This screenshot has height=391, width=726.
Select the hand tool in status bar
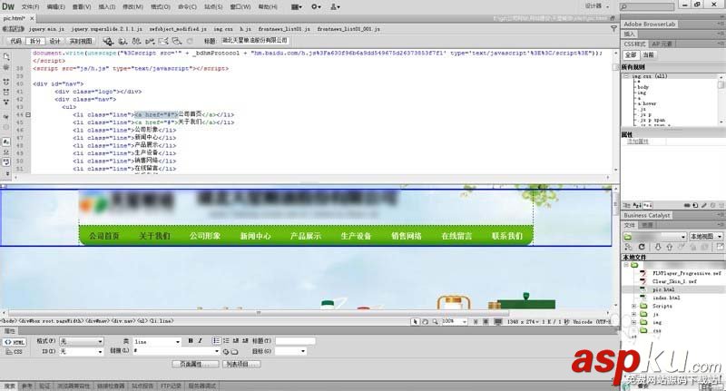tap(425, 321)
